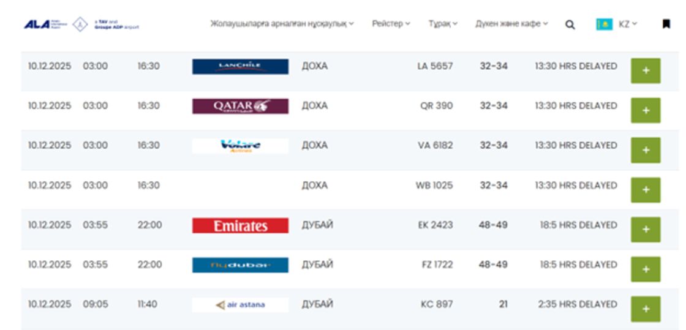Open the Рейстер menu
This screenshot has width=686, height=330.
[x=391, y=24]
